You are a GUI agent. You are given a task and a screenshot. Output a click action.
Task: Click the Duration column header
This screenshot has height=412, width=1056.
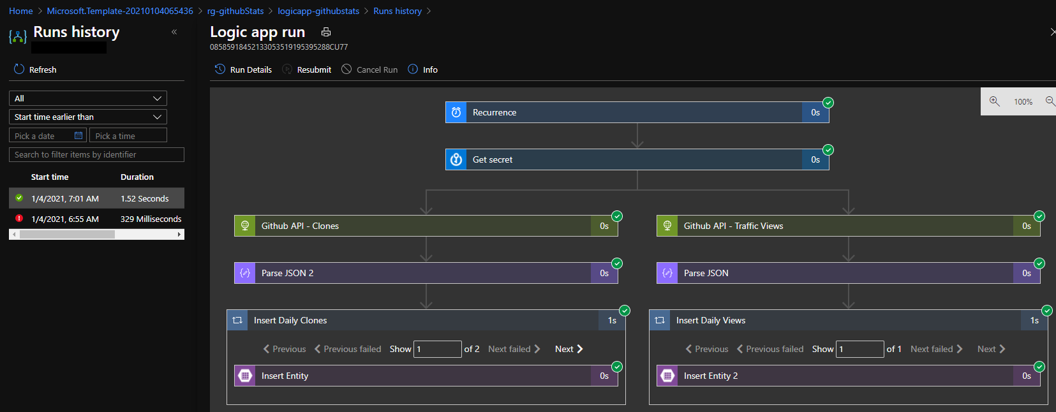click(137, 177)
